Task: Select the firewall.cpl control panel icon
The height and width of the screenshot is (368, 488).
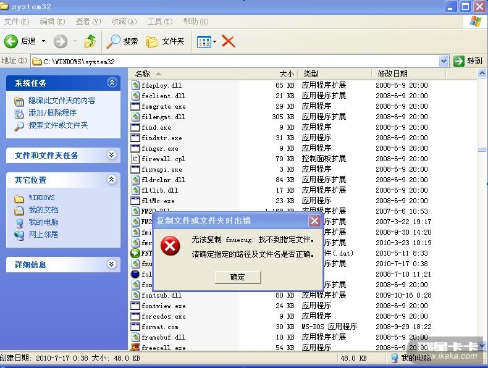Action: pos(135,159)
